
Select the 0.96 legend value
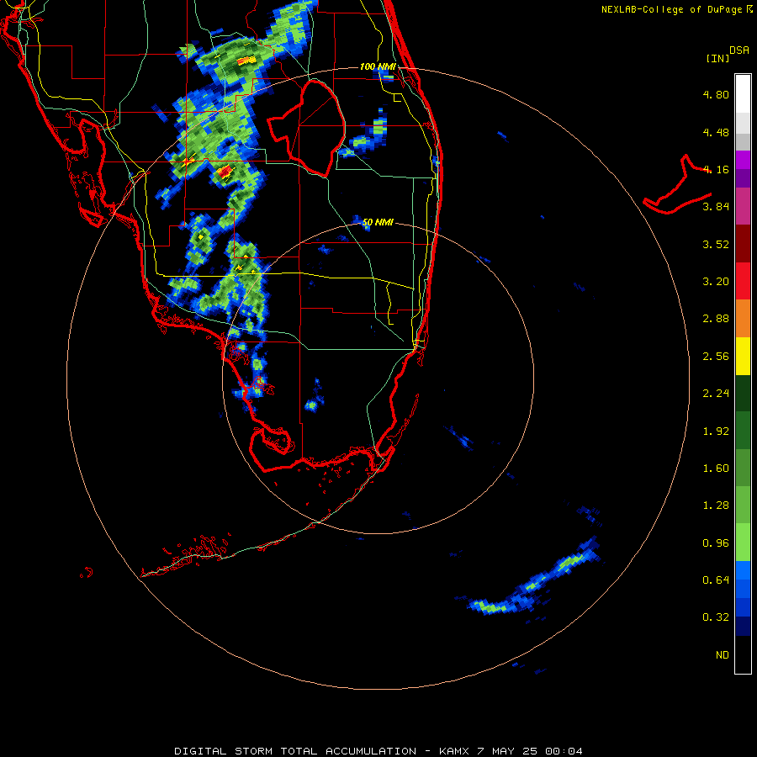coord(716,543)
